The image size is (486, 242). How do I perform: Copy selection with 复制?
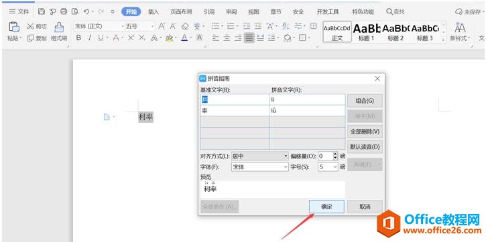tap(37, 38)
